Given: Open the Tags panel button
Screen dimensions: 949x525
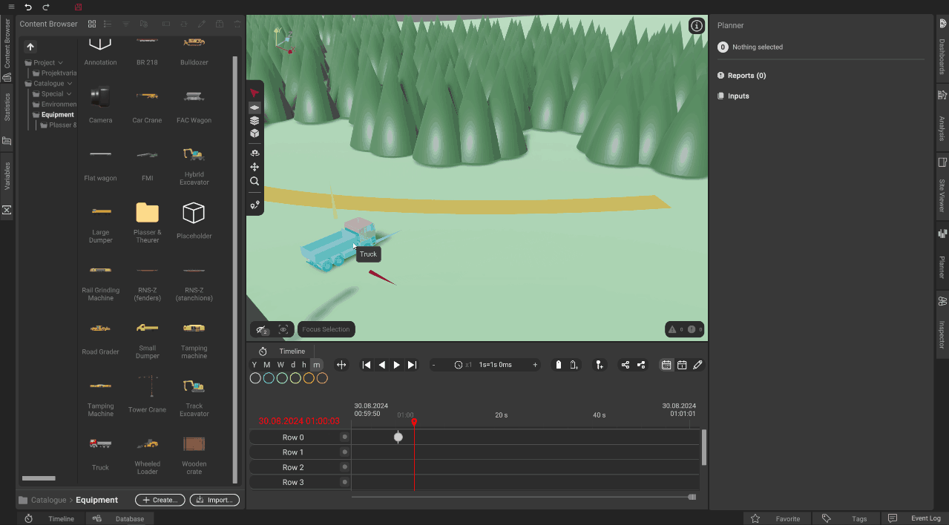Looking at the screenshot, I should tap(847, 518).
